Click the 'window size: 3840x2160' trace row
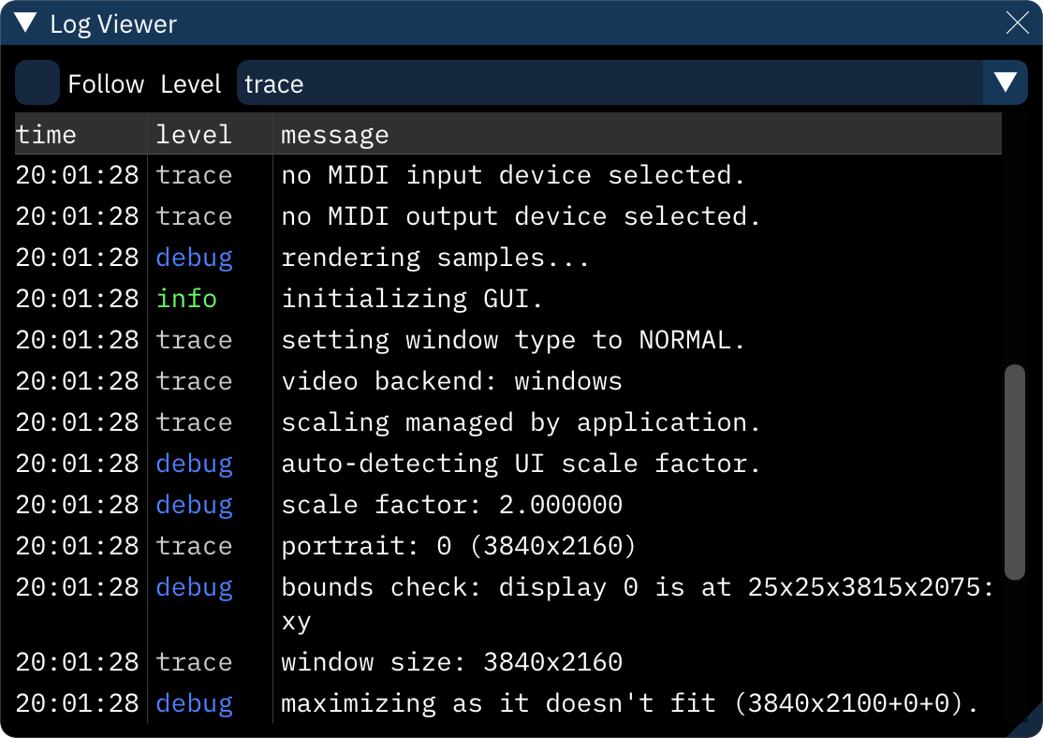This screenshot has height=738, width=1043. (449, 661)
